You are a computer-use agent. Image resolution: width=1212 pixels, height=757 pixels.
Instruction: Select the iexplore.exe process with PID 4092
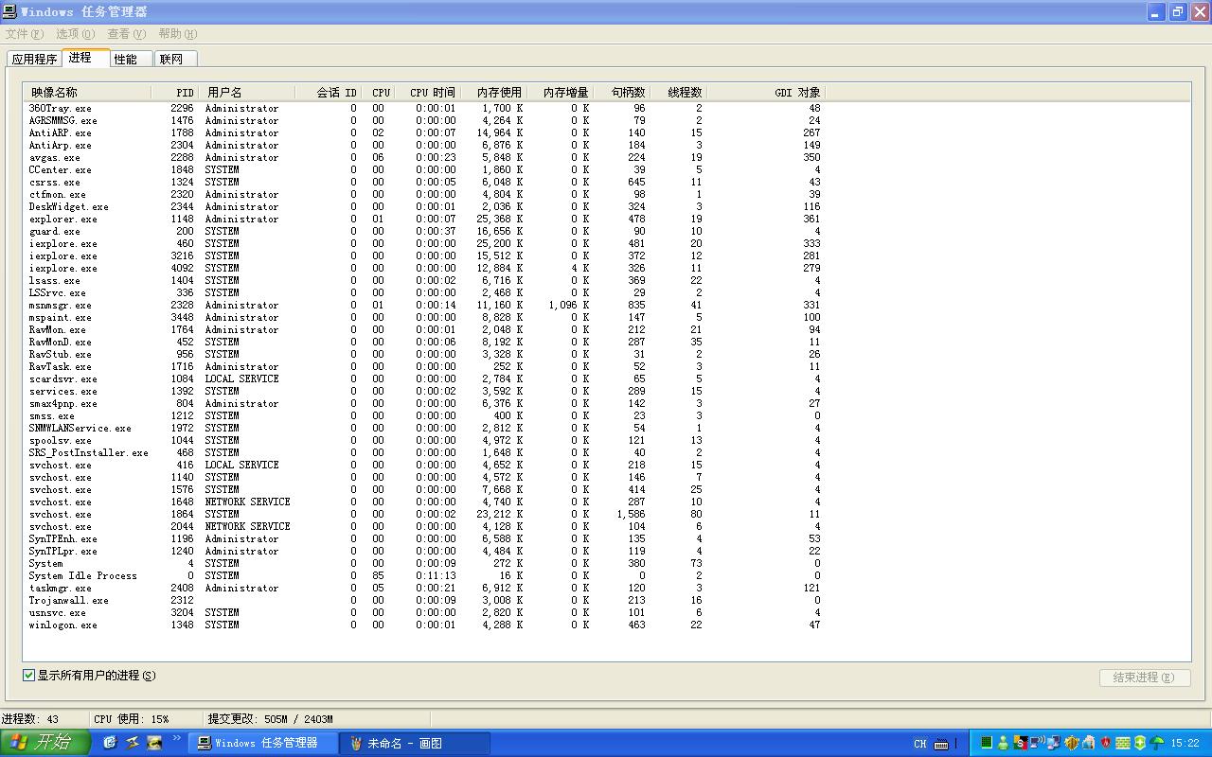424,269
